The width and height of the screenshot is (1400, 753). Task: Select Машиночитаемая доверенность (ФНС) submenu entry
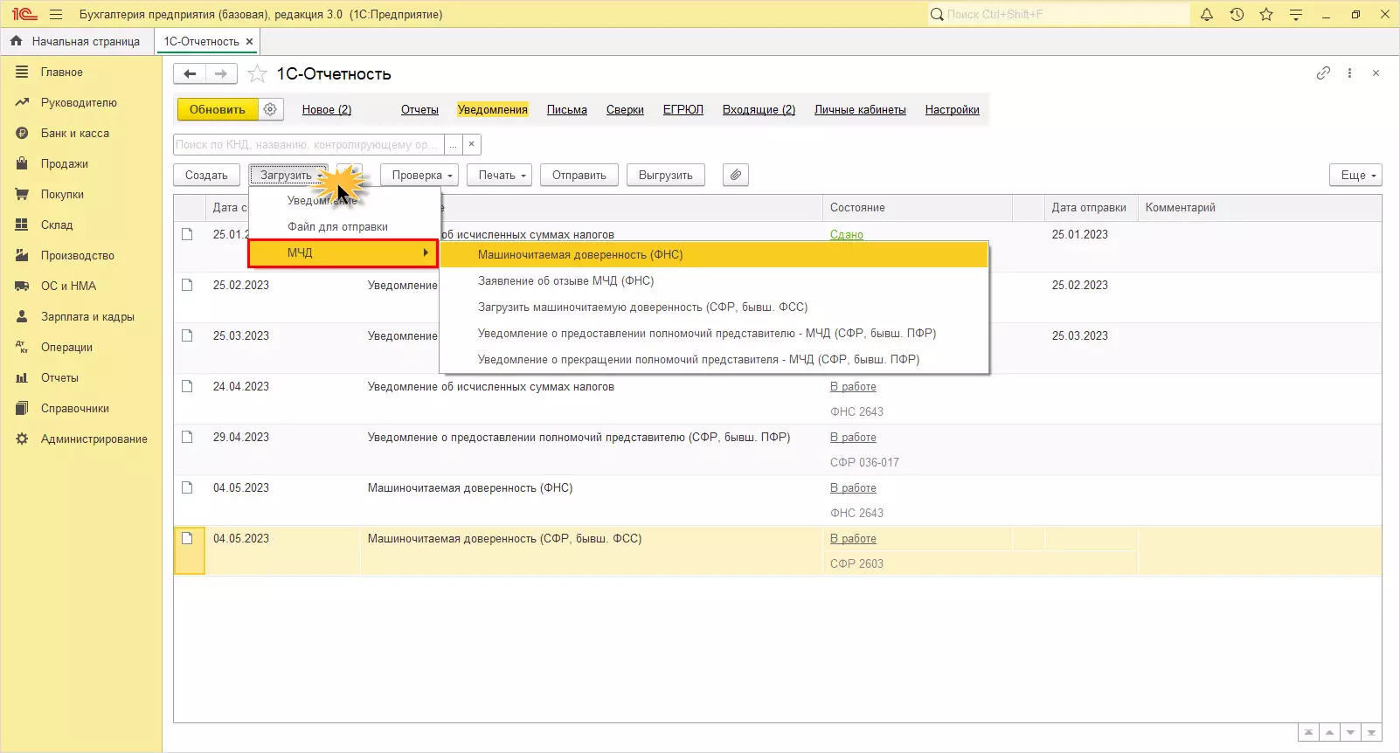pos(714,255)
